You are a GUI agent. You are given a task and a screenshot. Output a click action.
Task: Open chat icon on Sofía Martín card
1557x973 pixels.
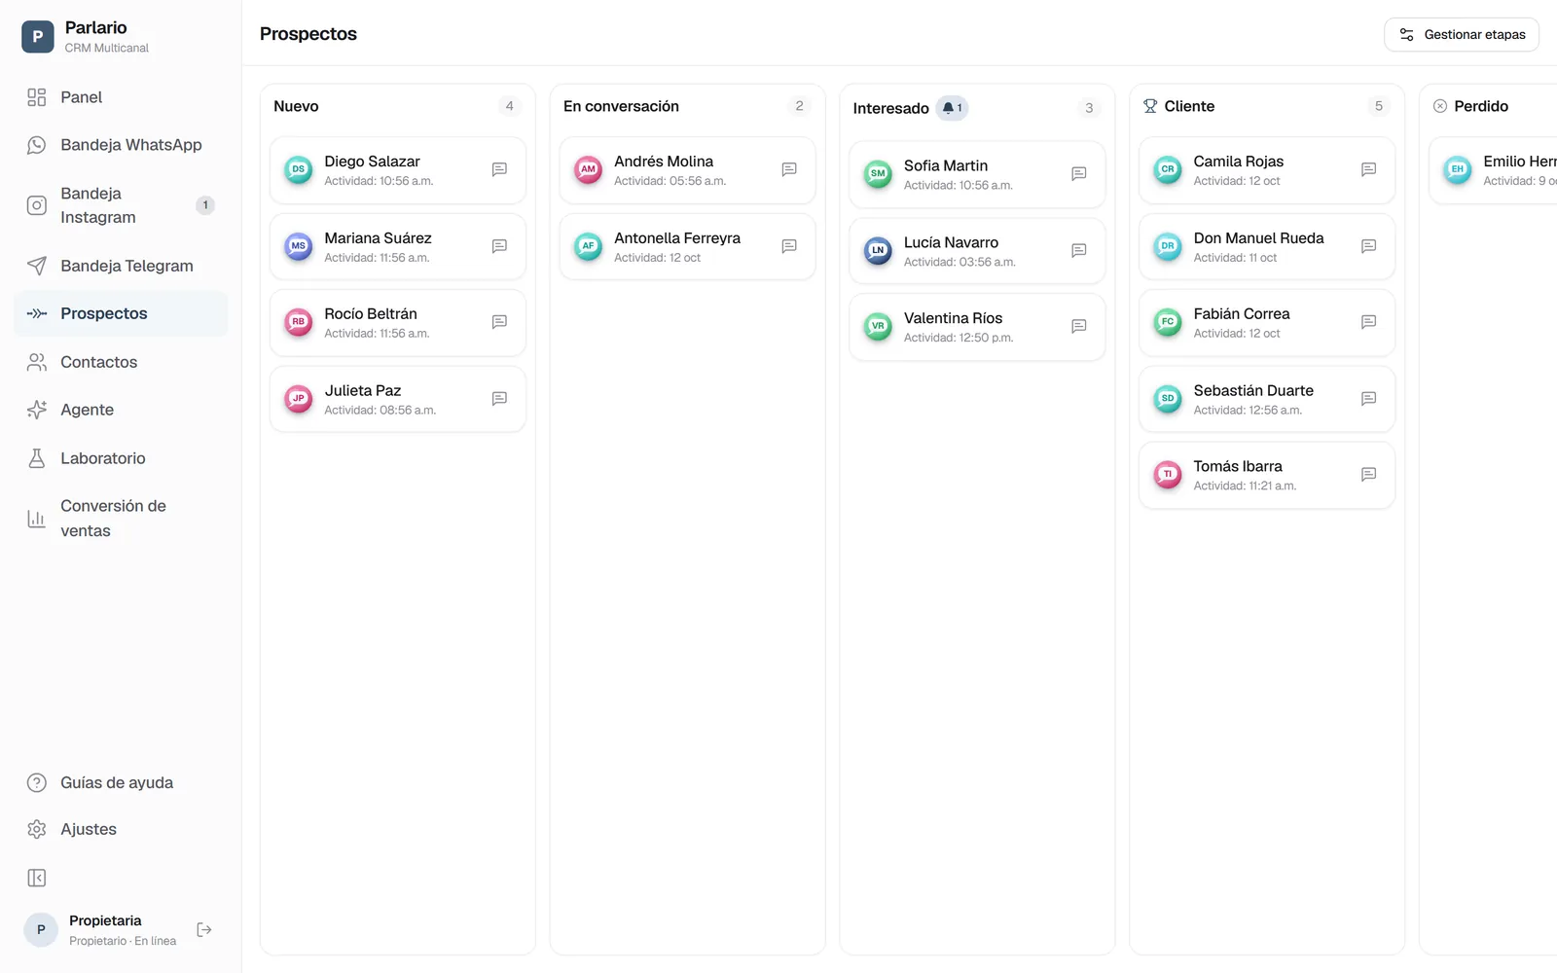click(x=1078, y=174)
